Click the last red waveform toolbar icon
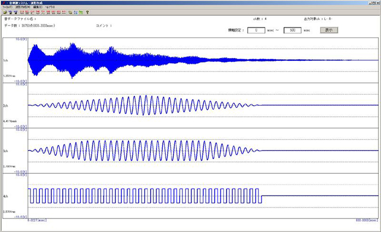Image resolution: width=381 pixels, height=232 pixels. (x=64, y=12)
